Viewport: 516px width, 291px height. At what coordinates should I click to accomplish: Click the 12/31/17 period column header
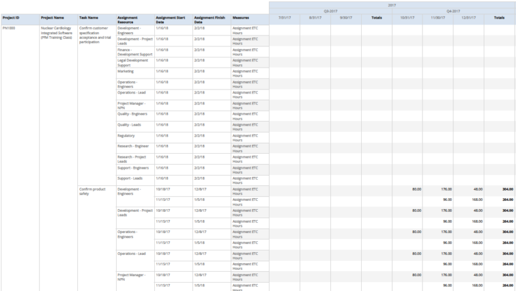[469, 20]
